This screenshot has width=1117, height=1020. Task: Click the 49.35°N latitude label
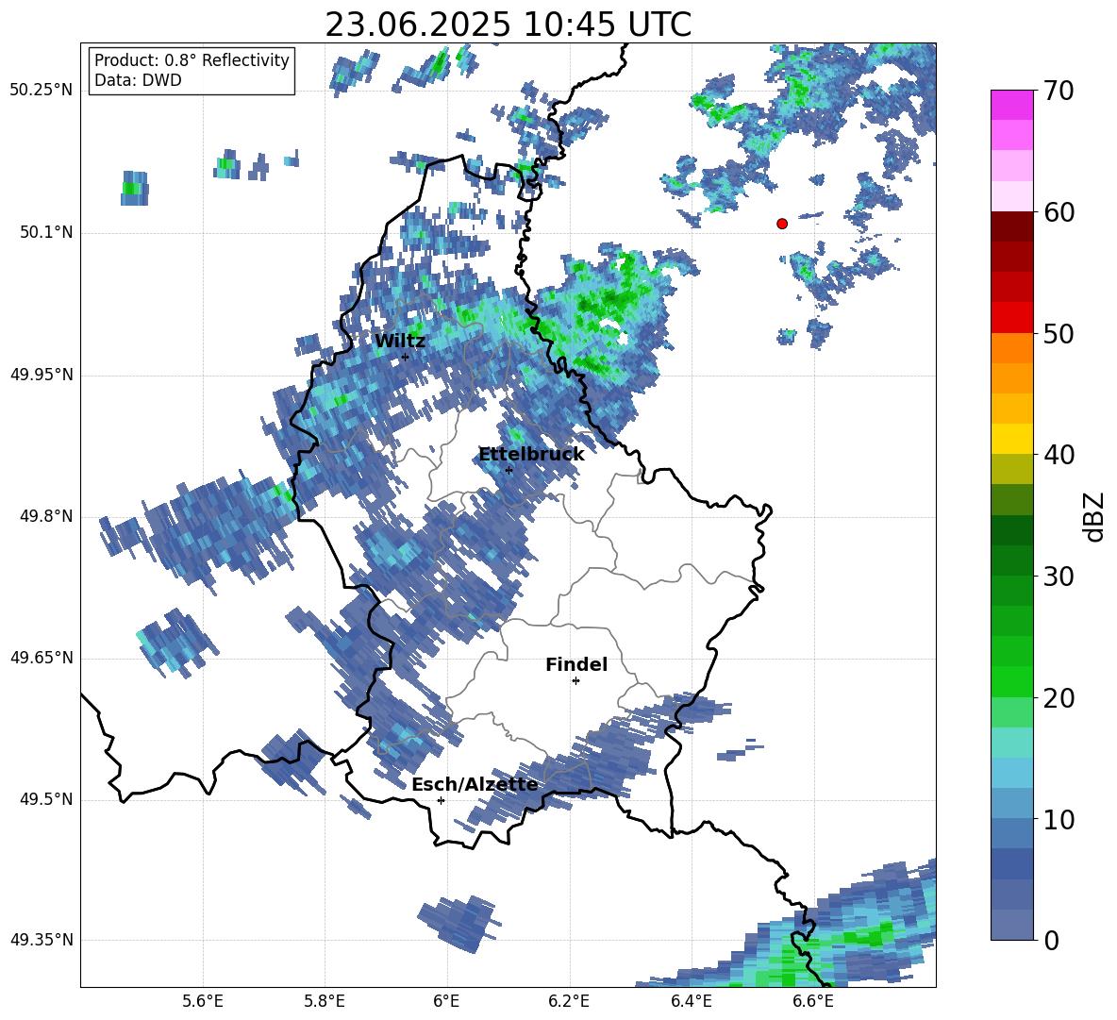[x=42, y=940]
